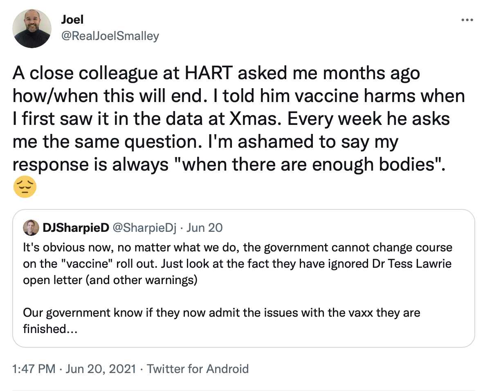Click 'open letter (and other warnings)' line
The height and width of the screenshot is (391, 485).
click(110, 281)
